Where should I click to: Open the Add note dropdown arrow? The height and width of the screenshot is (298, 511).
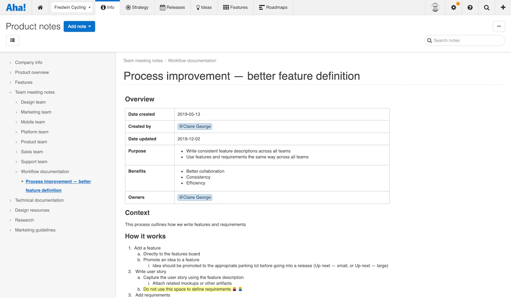[89, 26]
